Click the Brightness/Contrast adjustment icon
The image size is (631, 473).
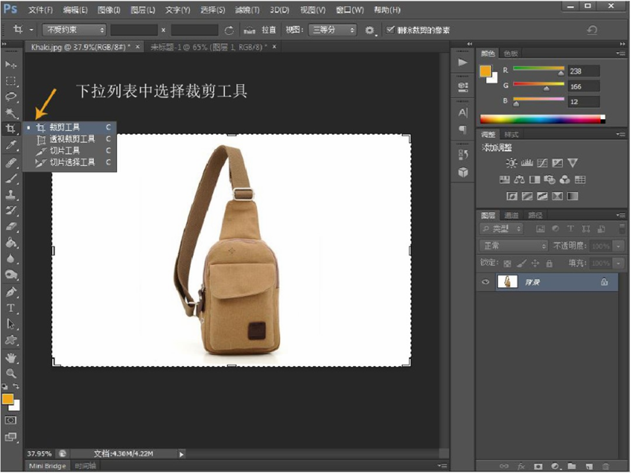511,163
